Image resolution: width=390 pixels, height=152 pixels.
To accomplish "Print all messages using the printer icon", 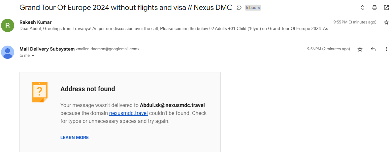I will click(374, 8).
